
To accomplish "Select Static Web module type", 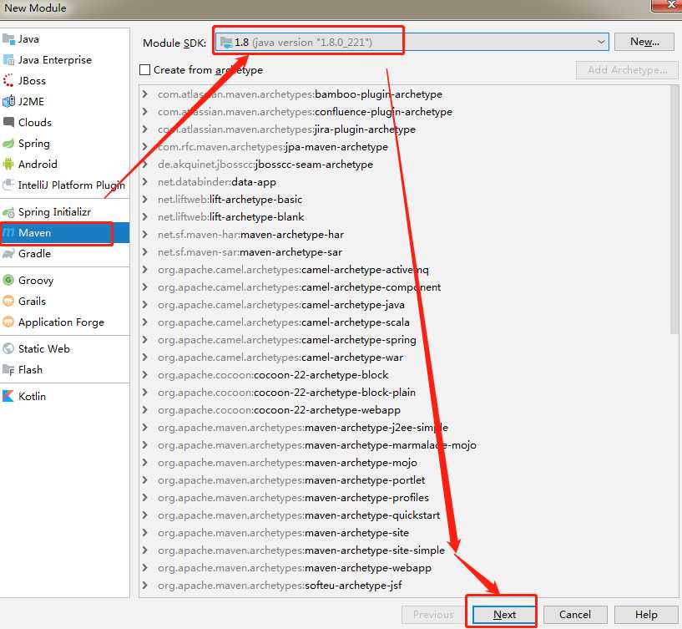I will (x=65, y=348).
